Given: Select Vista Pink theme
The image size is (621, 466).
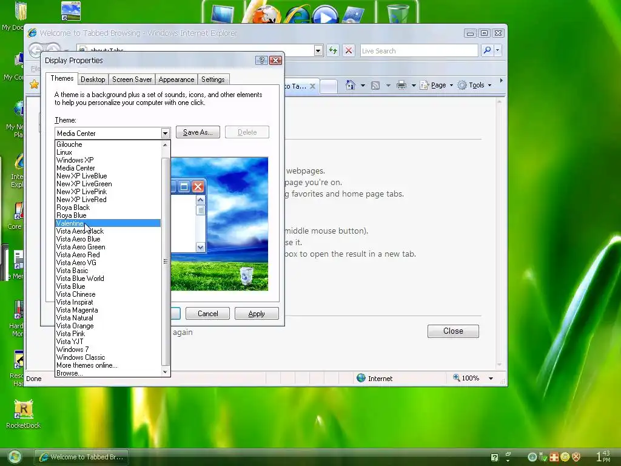Looking at the screenshot, I should coord(108,334).
